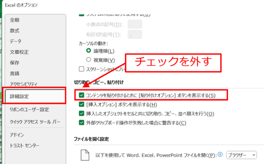Choose the 論理順(L) cursor movement radio button
Image resolution: width=264 pixels, height=164 pixels.
[x=88, y=51]
